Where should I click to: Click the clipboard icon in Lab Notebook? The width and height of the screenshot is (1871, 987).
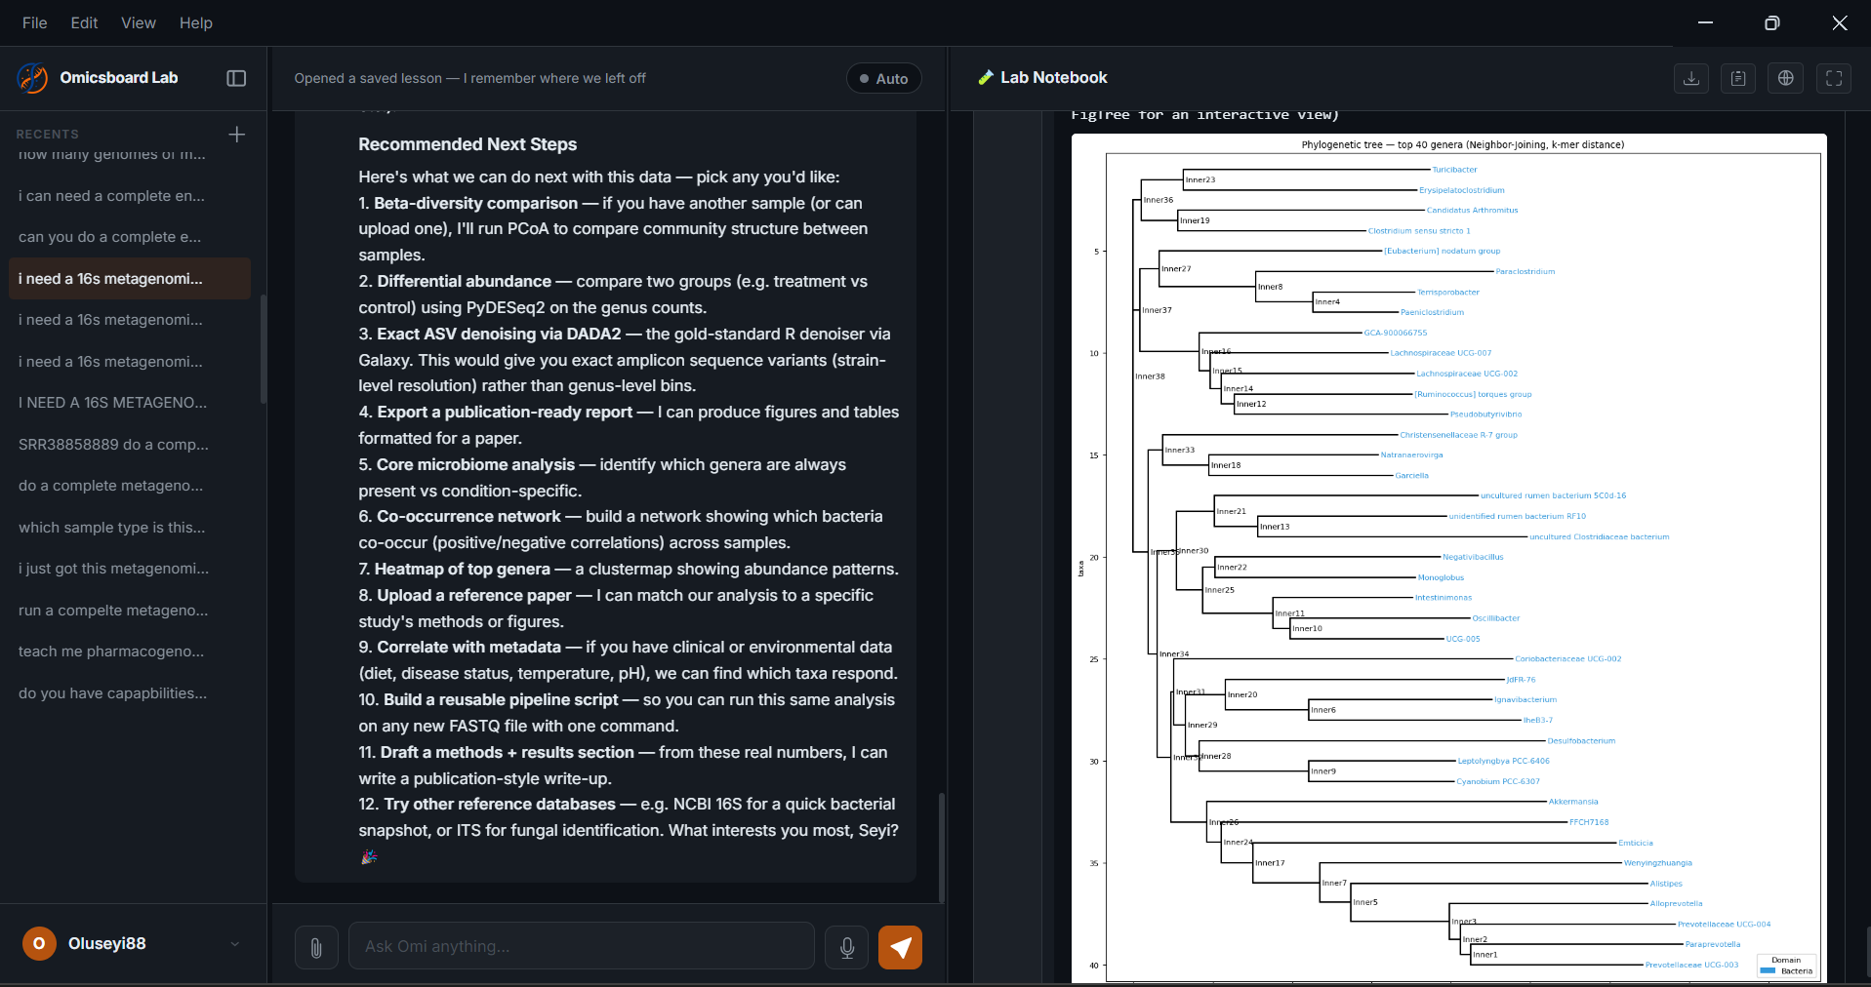pyautogui.click(x=1738, y=78)
